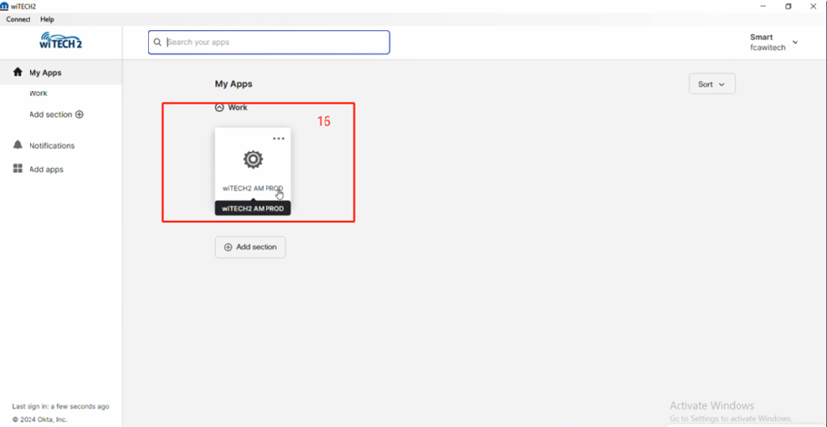Click the search magnifier icon
Image resolution: width=827 pixels, height=427 pixels.
(x=157, y=42)
